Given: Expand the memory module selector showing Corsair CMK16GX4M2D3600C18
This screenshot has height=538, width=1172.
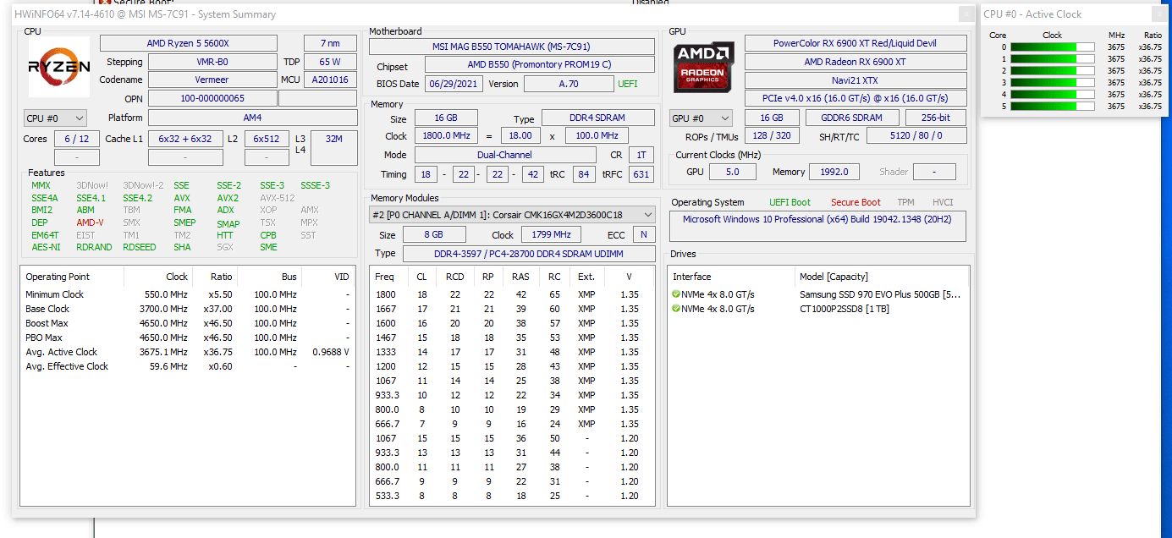Looking at the screenshot, I should point(512,215).
